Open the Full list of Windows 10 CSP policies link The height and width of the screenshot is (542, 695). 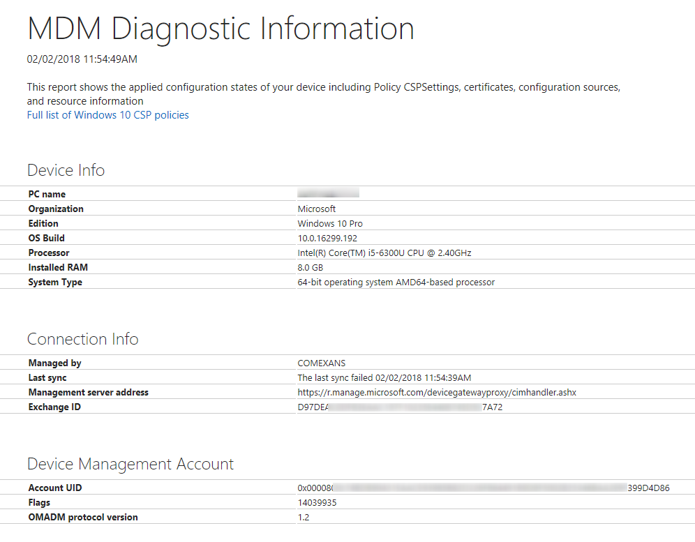click(x=107, y=115)
